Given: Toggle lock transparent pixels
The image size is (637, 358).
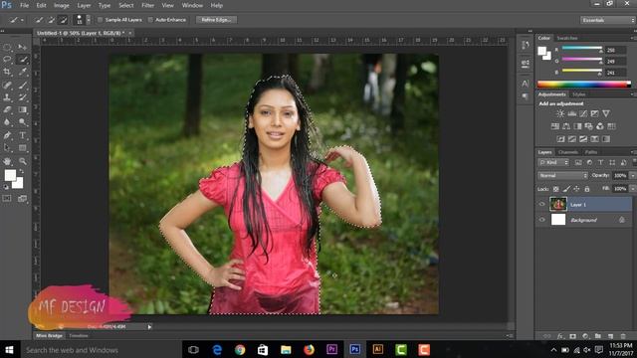Looking at the screenshot, I should click(x=555, y=189).
